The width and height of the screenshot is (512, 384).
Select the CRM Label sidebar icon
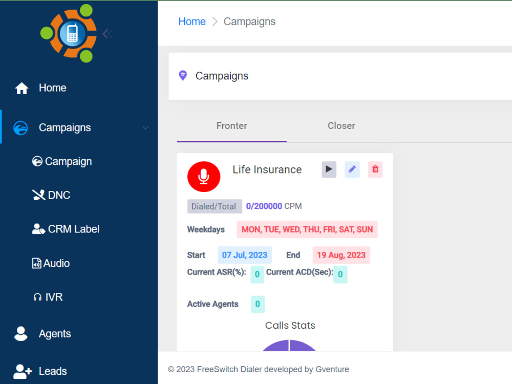[x=38, y=229]
